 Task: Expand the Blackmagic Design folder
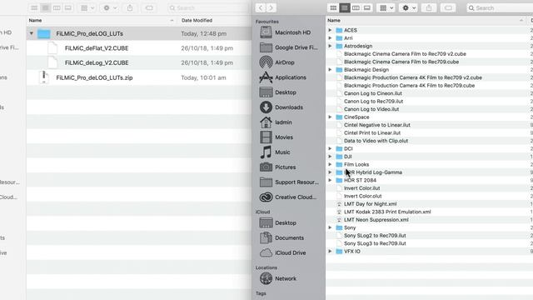click(x=330, y=70)
